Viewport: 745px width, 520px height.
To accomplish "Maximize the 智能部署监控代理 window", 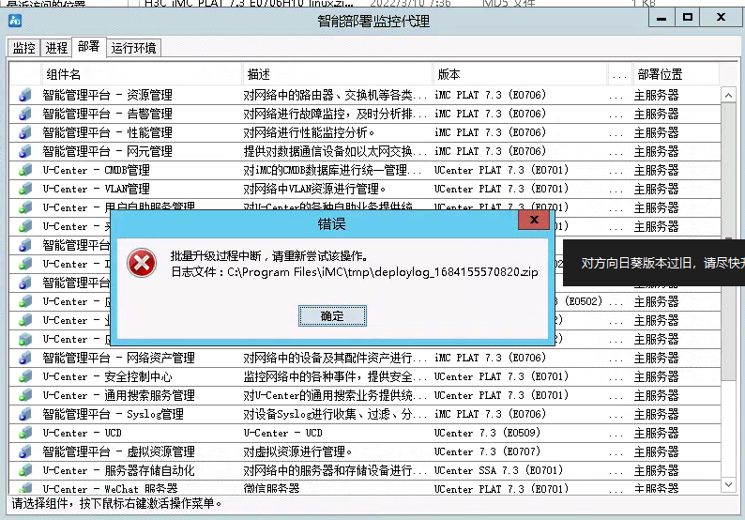I will [x=688, y=18].
